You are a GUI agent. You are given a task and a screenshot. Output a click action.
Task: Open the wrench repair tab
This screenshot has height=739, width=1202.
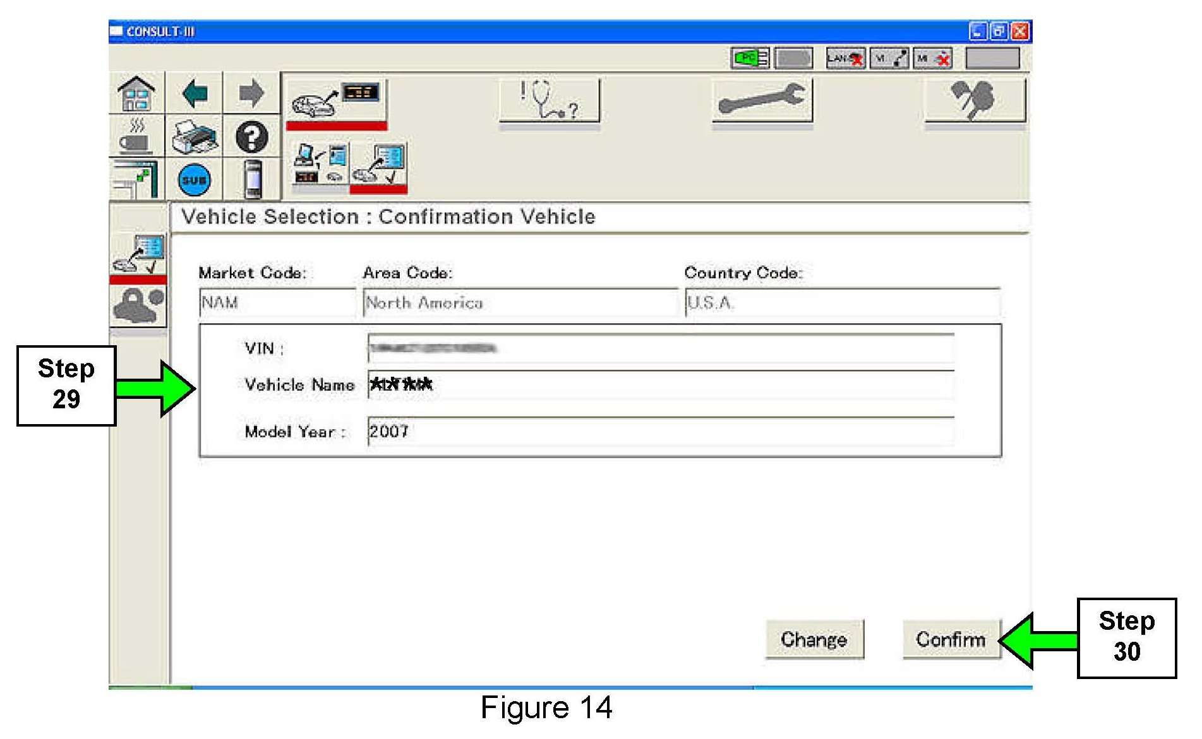pos(762,101)
